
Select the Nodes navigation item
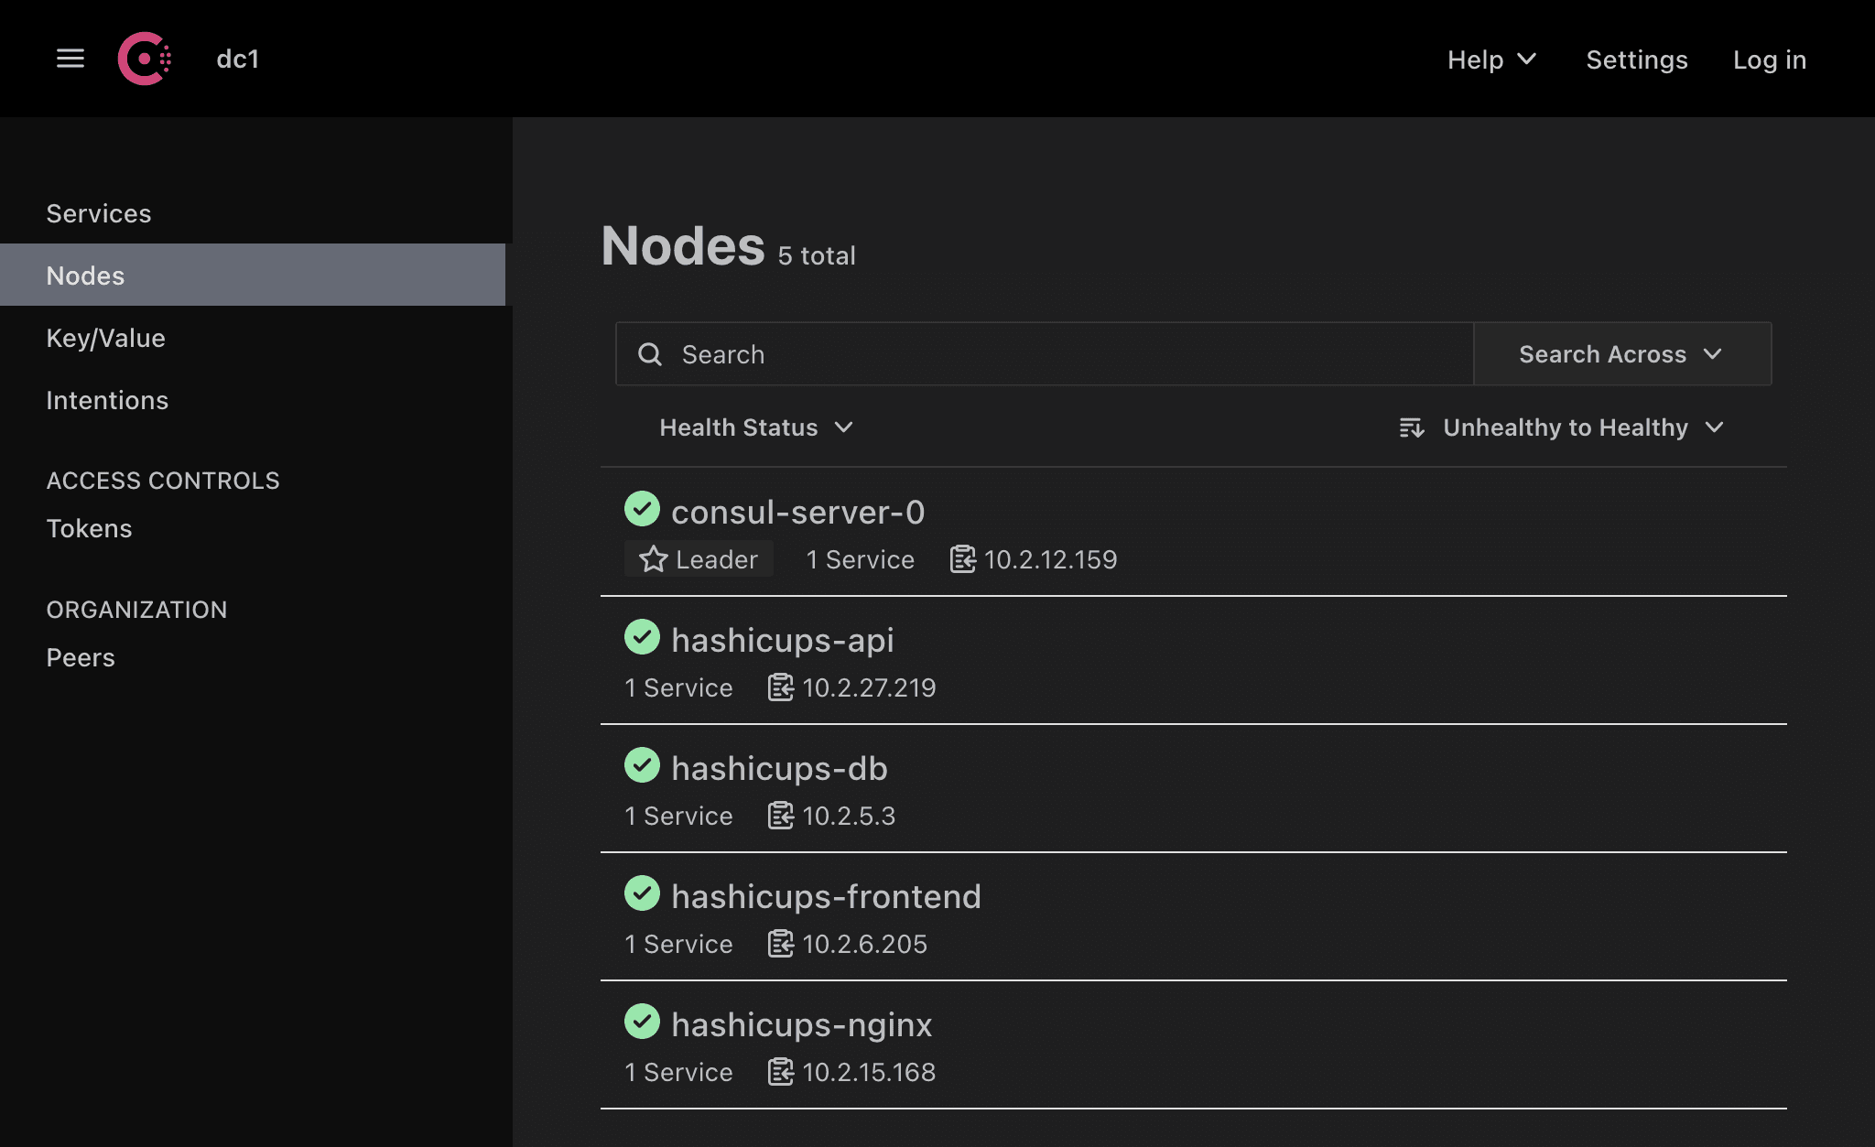click(x=84, y=275)
